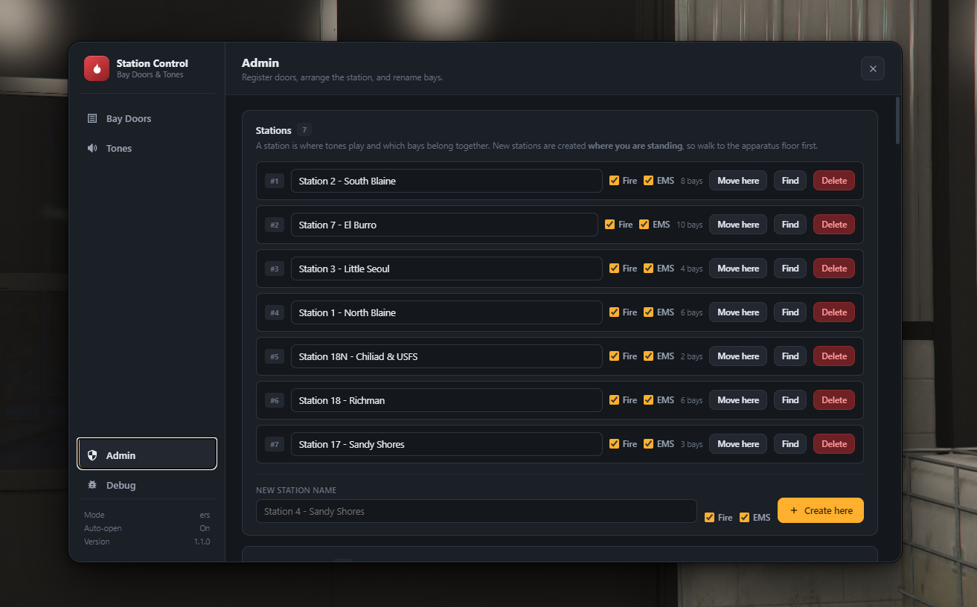The image size is (977, 607).
Task: Uncheck Fire for Station 2 - South Blaine
Action: [x=614, y=181]
